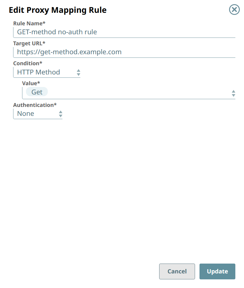Click the up arrow on Condition selector
244x288 pixels.
[78, 71]
